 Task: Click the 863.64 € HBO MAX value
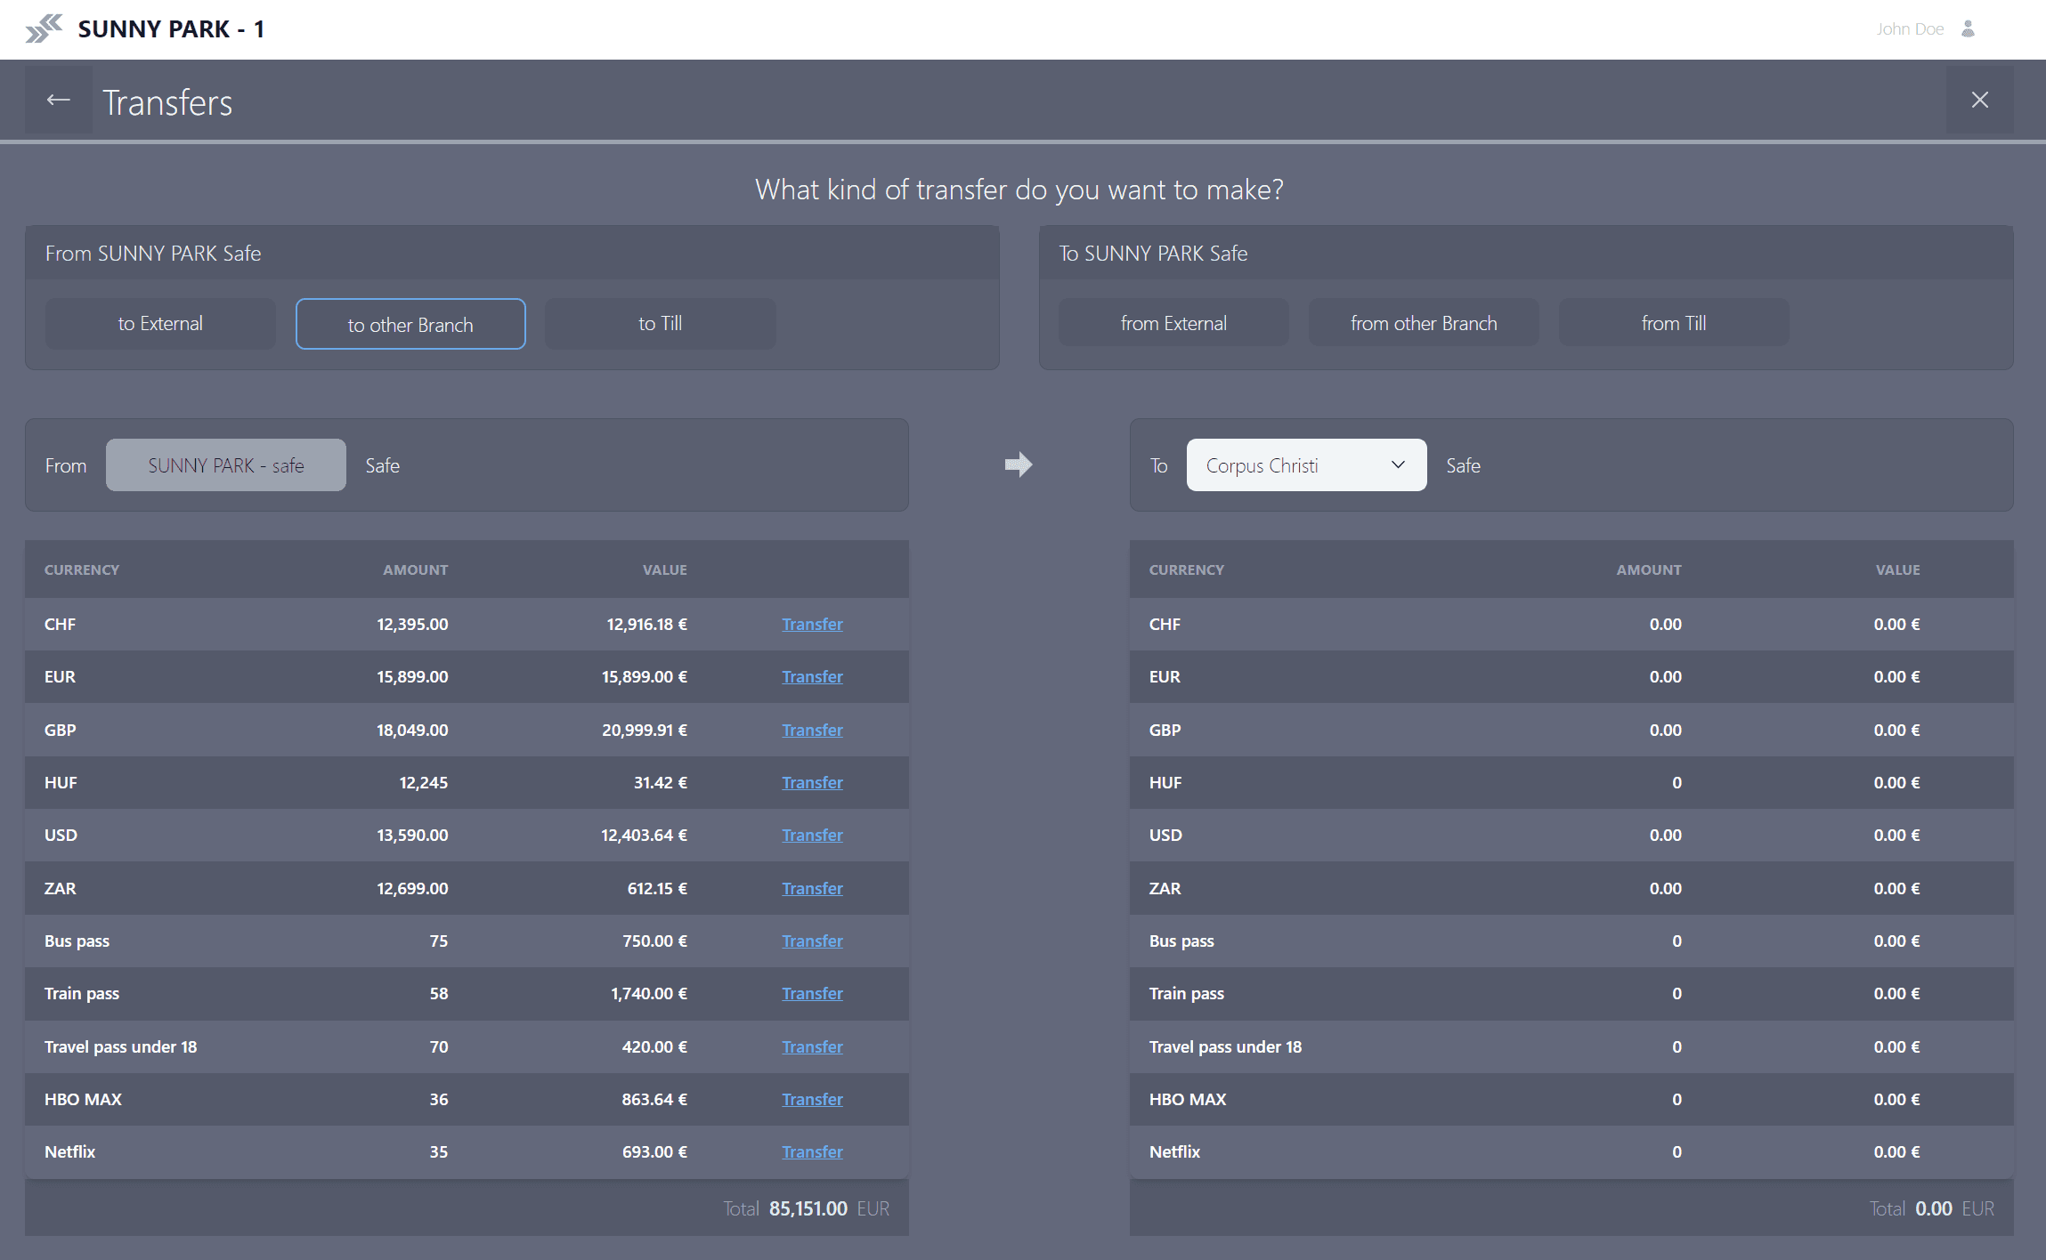654,1099
